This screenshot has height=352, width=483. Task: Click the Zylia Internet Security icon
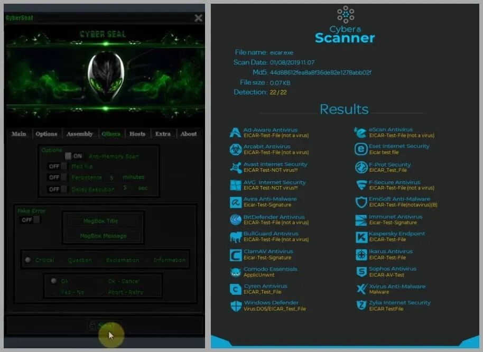[x=361, y=305]
